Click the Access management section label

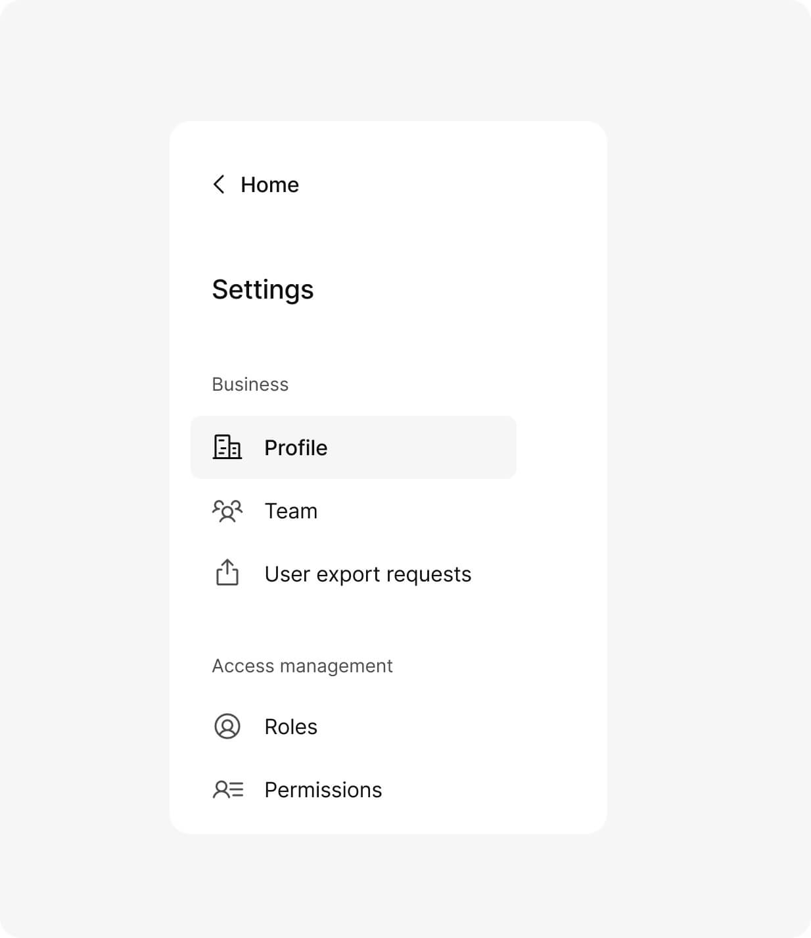pyautogui.click(x=302, y=666)
